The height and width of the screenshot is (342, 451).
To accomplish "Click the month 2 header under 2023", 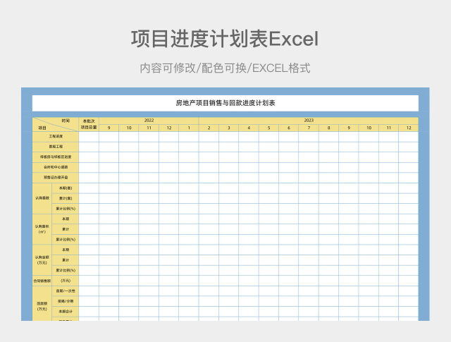I will 209,128.
